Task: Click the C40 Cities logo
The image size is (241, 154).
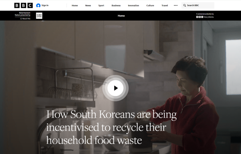Action: point(39,16)
